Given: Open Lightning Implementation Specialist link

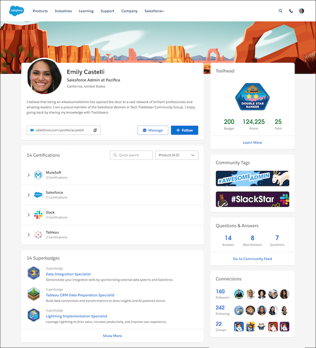Looking at the screenshot, I should 76,316.
